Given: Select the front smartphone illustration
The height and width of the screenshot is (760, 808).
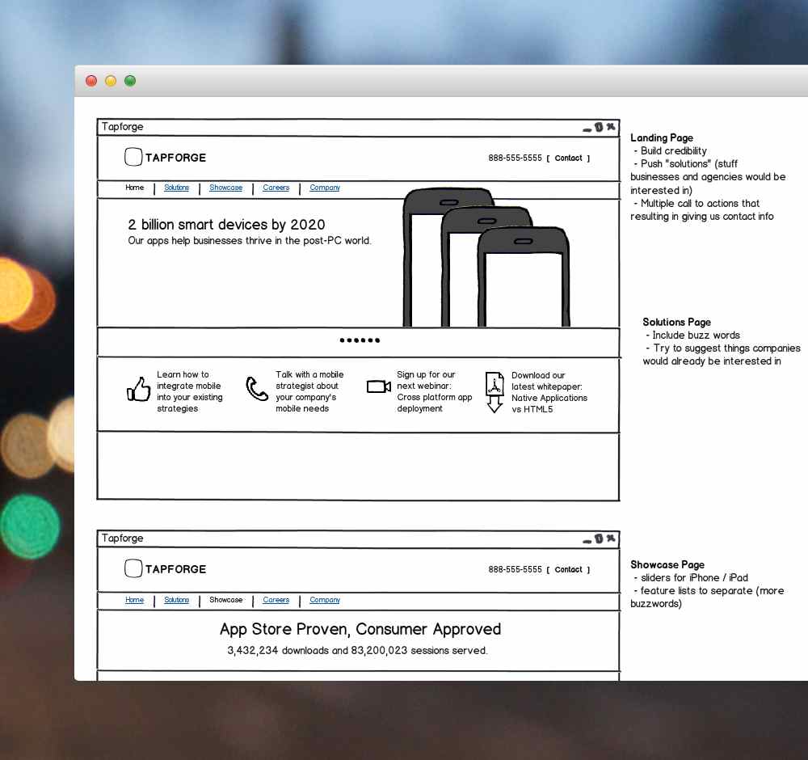Looking at the screenshot, I should coord(524,279).
